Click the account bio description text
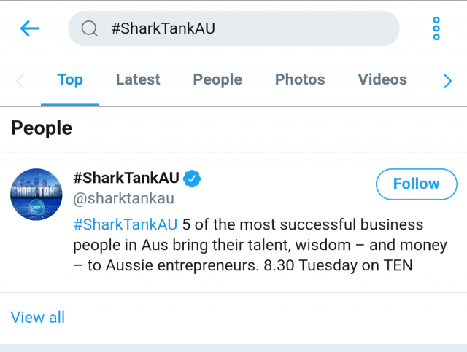This screenshot has width=467, height=352. click(260, 245)
